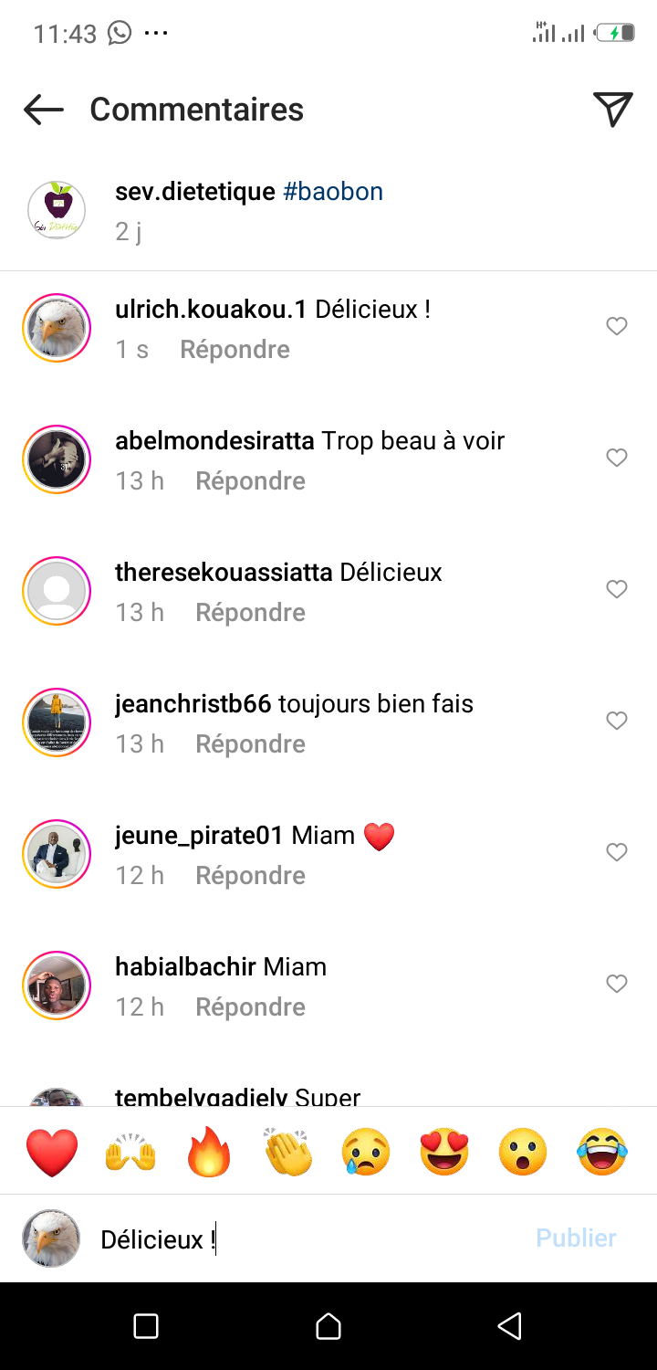This screenshot has width=657, height=1370.
Task: Insert the fire emoji reaction
Action: tap(209, 1152)
